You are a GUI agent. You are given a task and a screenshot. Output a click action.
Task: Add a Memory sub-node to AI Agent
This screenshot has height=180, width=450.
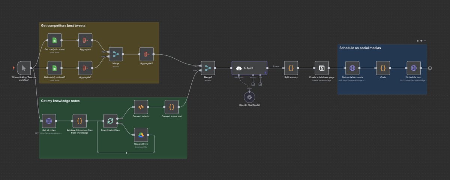[x=253, y=84]
